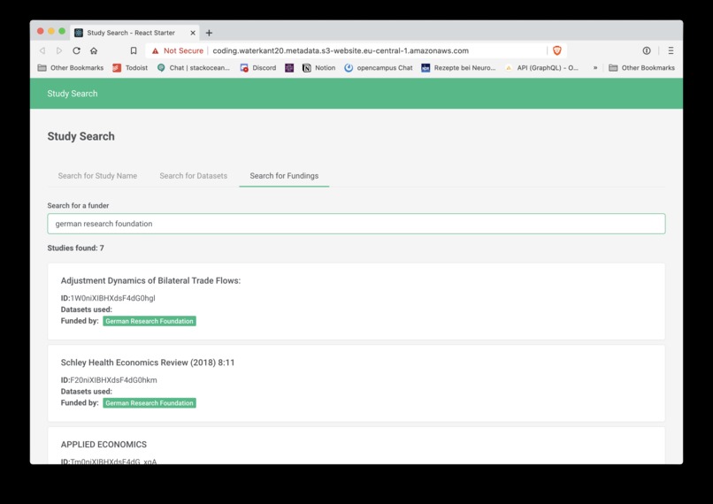Click the purple Slack-like bookmark icon
The height and width of the screenshot is (504, 713).
coord(289,68)
